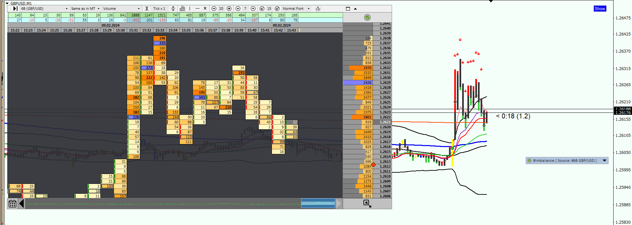Click the detach window arrow icon
Image resolution: width=632 pixels, height=225 pixels.
coord(367,204)
